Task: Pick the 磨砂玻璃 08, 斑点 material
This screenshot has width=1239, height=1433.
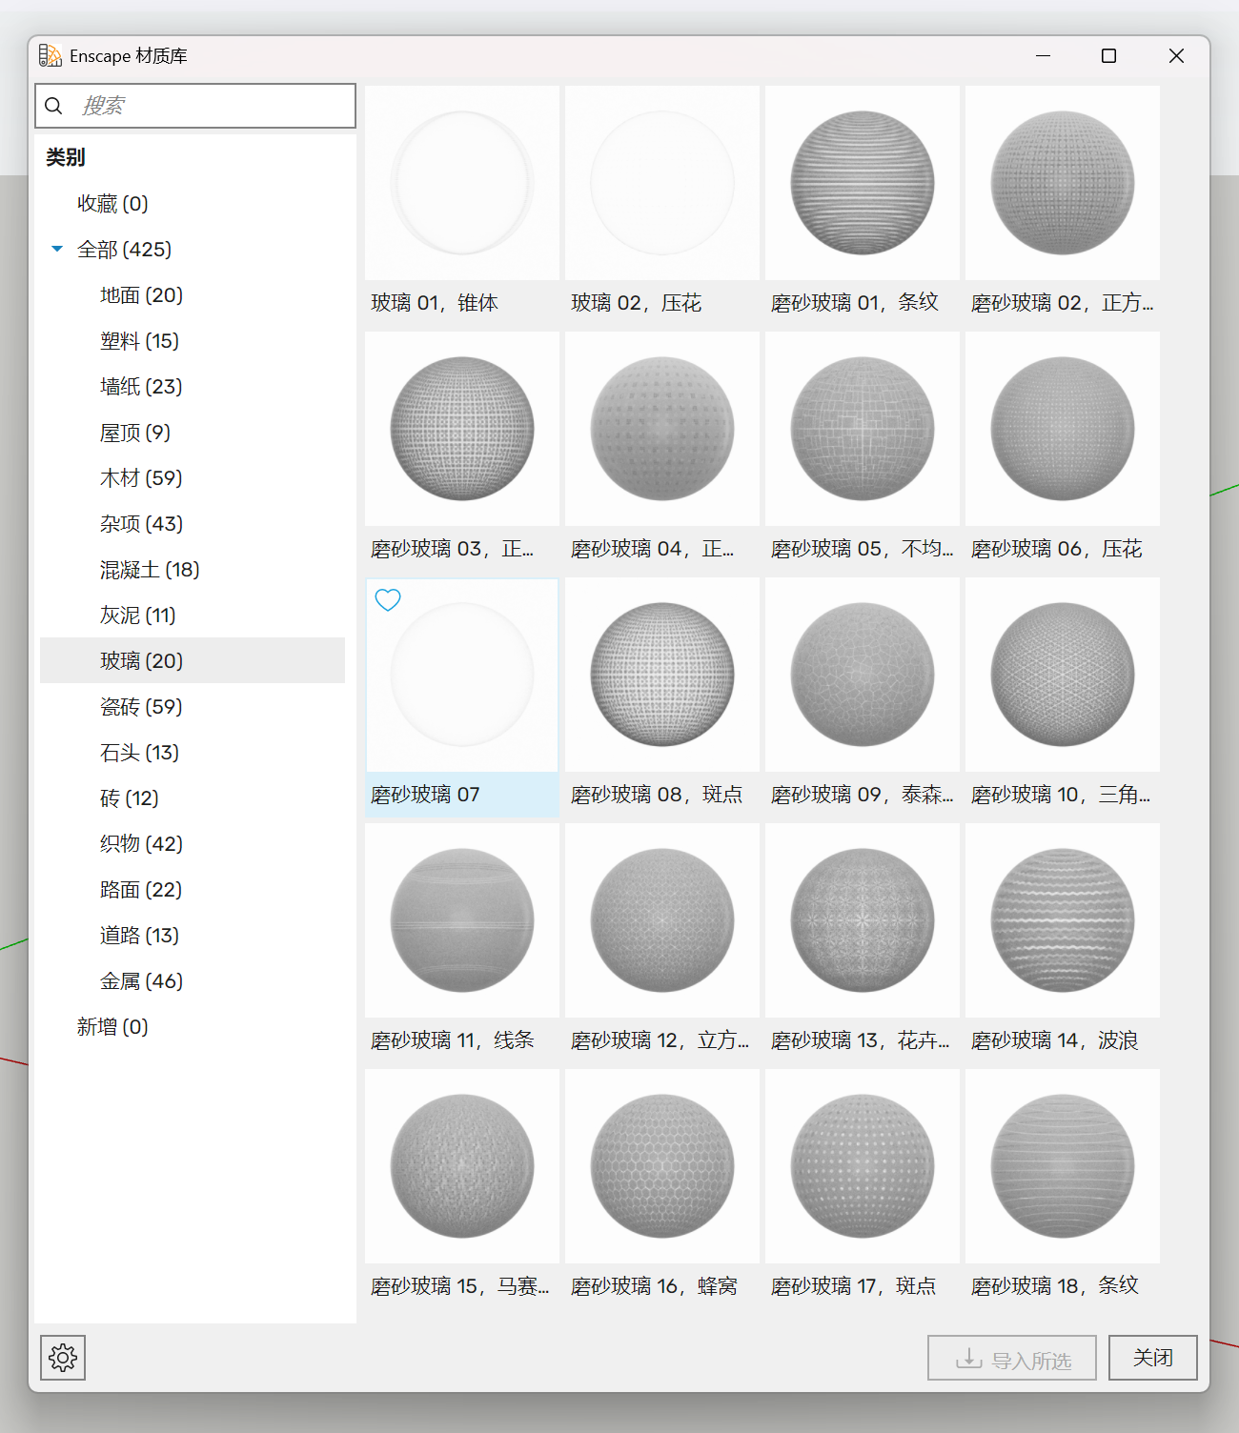Action: (x=662, y=676)
